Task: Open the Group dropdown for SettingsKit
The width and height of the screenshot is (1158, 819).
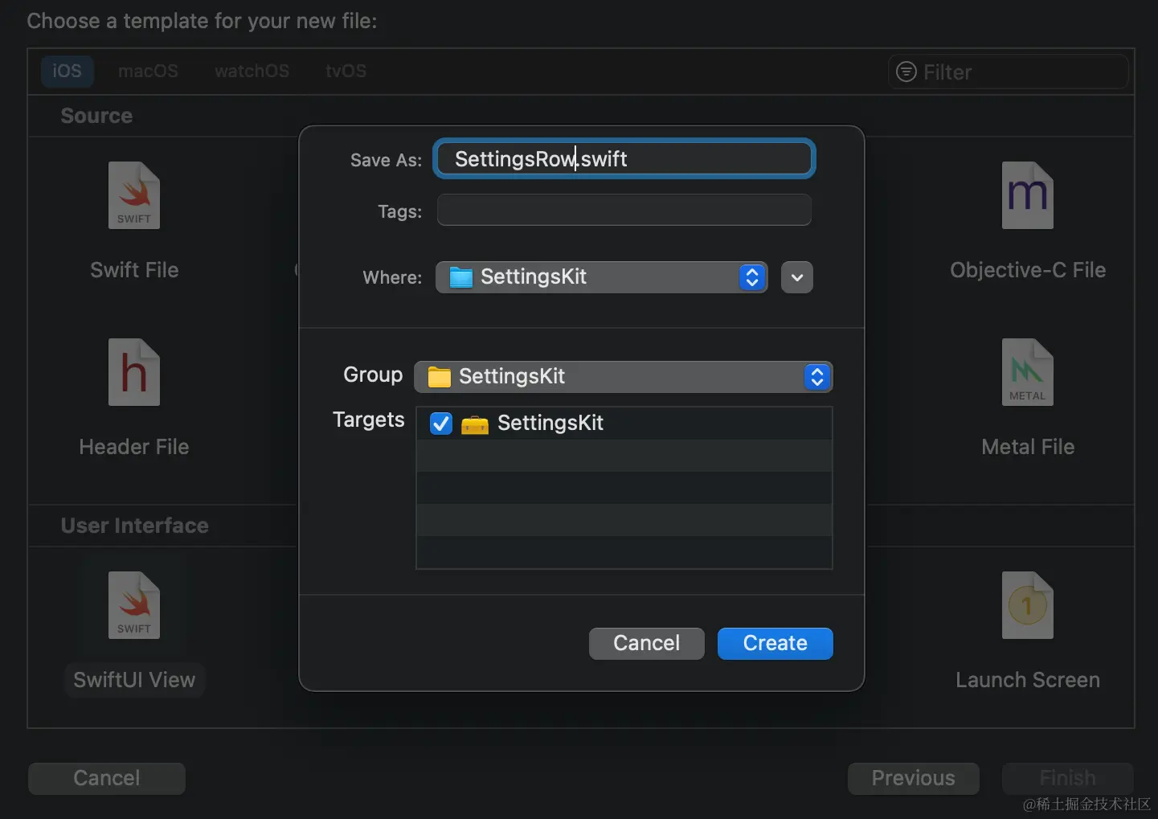Action: pos(816,377)
